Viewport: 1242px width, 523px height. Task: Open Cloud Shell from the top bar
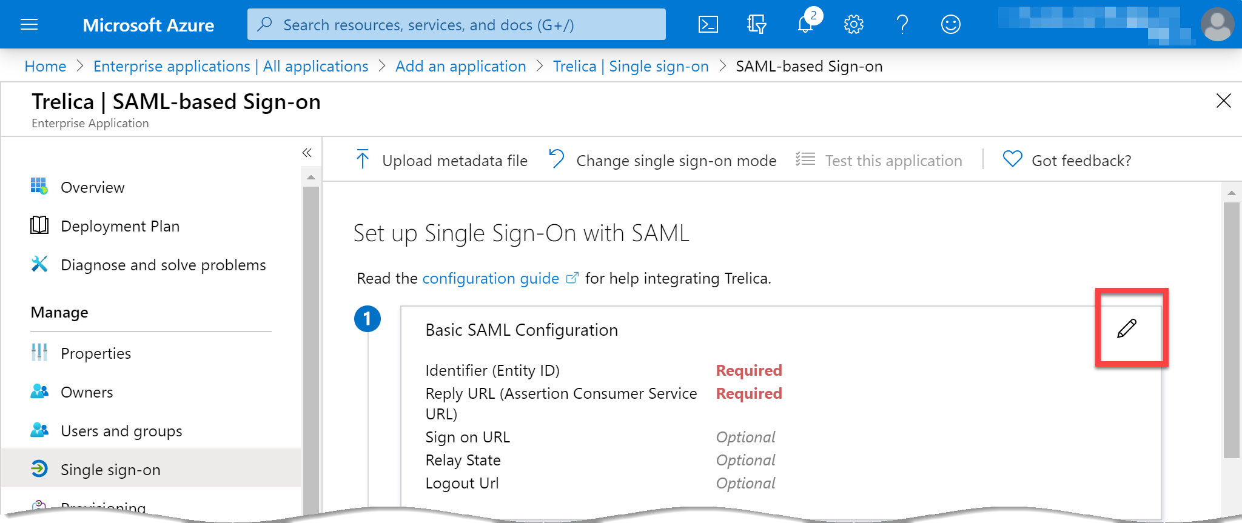click(x=708, y=24)
